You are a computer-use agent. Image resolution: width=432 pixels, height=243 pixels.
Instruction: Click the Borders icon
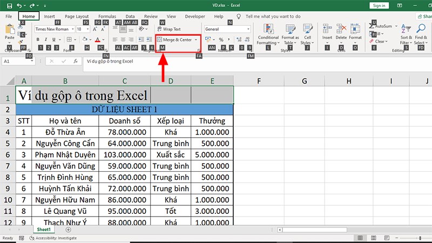[x=69, y=39]
